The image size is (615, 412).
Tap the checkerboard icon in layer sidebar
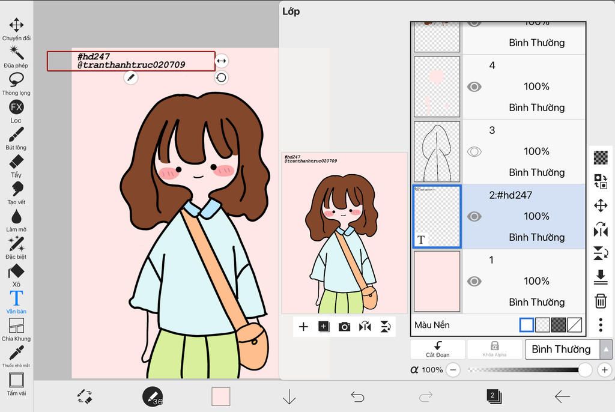(x=601, y=158)
